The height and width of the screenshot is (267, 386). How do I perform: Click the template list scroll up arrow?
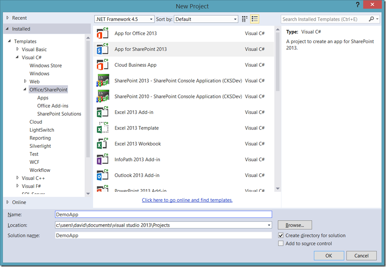278,29
